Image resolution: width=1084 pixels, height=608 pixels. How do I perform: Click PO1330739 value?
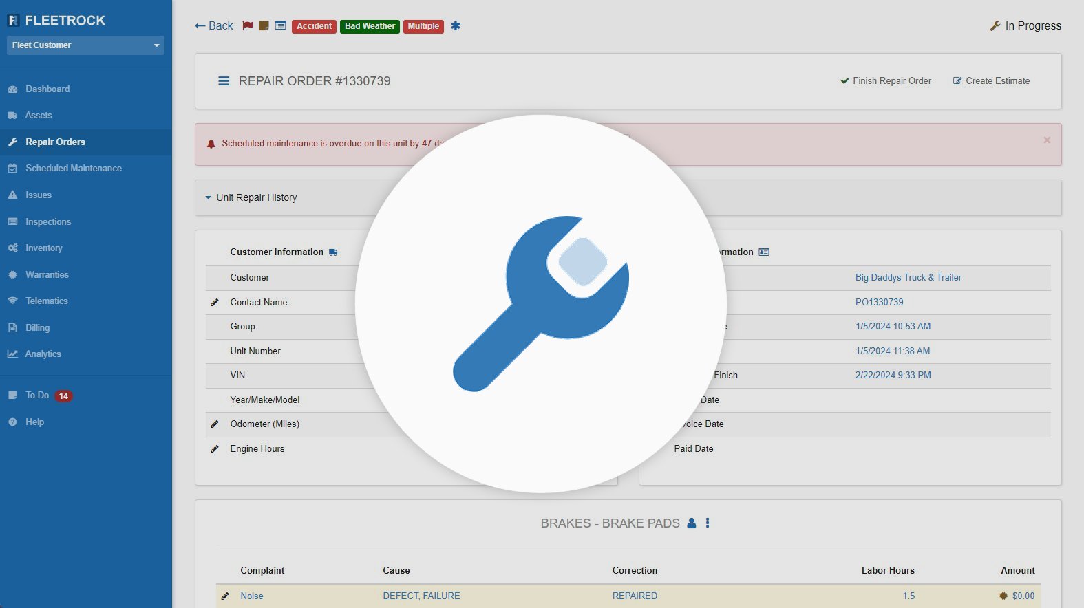click(x=880, y=303)
